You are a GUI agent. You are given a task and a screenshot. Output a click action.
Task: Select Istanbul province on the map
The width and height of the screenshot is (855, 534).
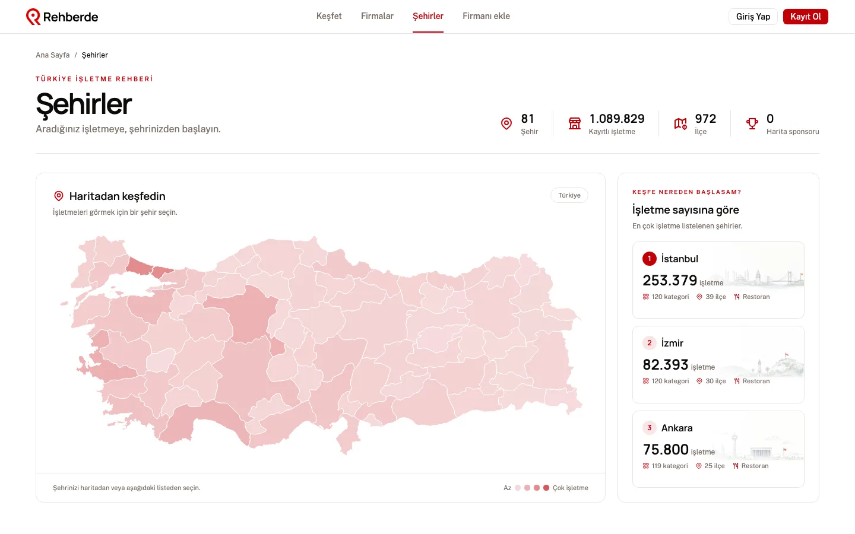coord(140,266)
